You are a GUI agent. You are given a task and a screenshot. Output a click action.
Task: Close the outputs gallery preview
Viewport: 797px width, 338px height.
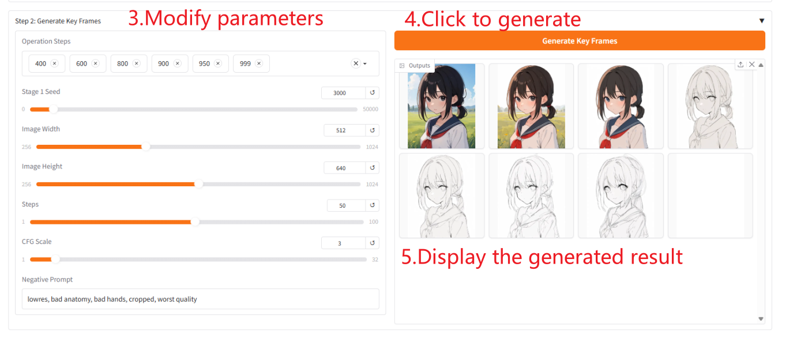(751, 65)
